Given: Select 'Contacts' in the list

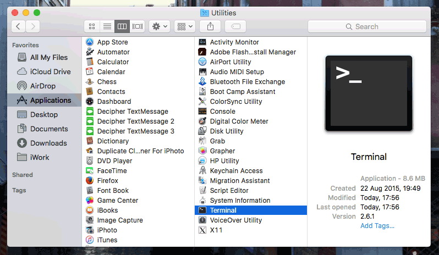Looking at the screenshot, I should click(138, 92).
